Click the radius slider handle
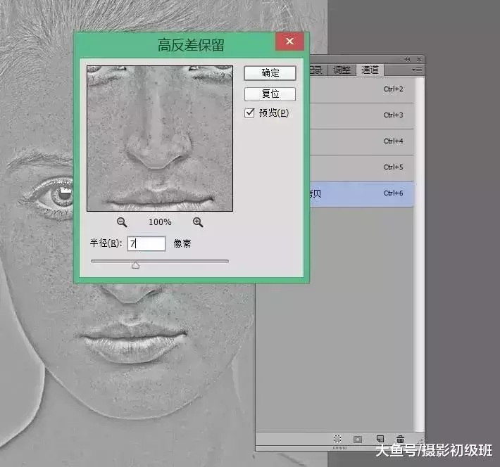Viewport: 500px width, 467px height. coord(135,264)
